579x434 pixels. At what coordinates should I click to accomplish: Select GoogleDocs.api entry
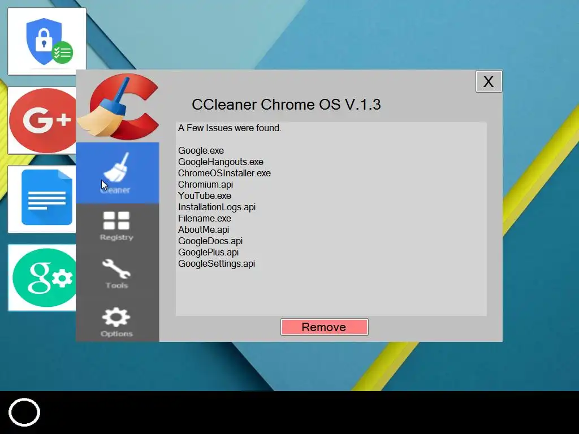(x=210, y=241)
